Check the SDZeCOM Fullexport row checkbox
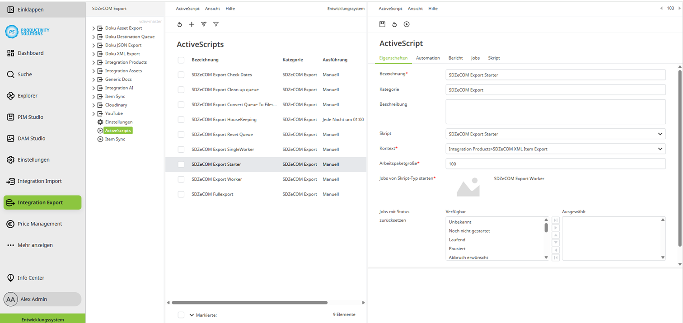The image size is (683, 323). [181, 194]
